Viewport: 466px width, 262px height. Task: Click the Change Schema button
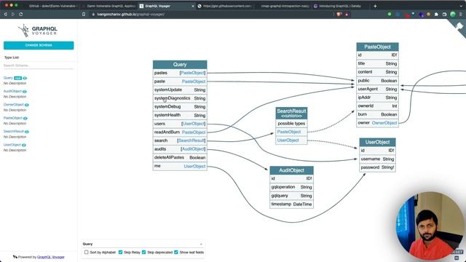[39, 45]
